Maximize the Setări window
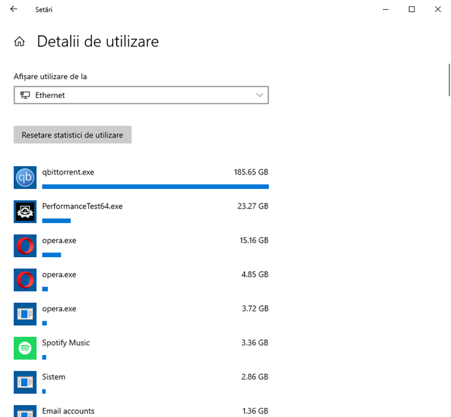This screenshot has width=451, height=417. pyautogui.click(x=411, y=9)
